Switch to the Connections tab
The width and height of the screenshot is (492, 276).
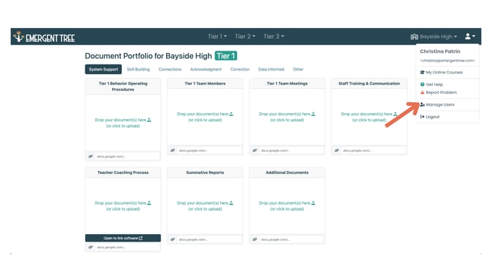170,69
